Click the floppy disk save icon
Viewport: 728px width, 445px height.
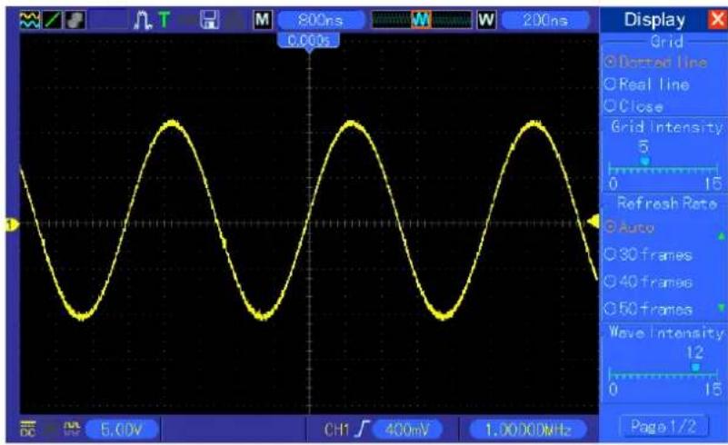pos(209,20)
